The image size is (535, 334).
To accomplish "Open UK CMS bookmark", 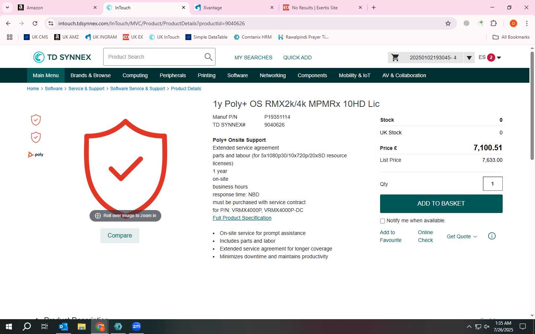I will [36, 37].
